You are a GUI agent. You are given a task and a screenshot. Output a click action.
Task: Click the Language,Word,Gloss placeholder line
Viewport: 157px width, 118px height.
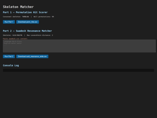click(13, 41)
